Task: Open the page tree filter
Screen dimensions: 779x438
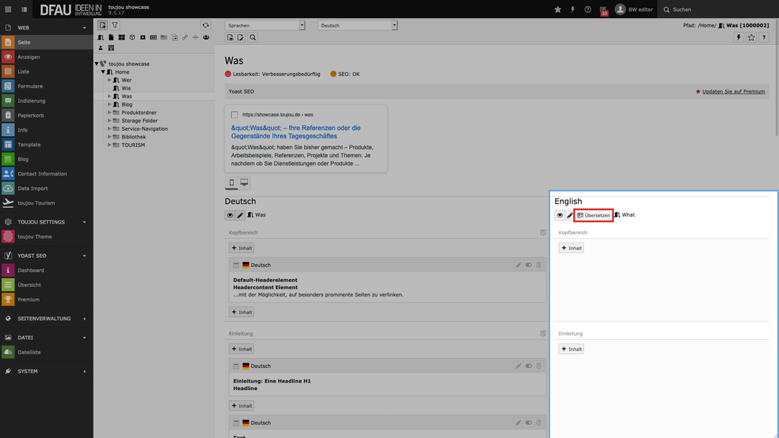Action: click(115, 25)
